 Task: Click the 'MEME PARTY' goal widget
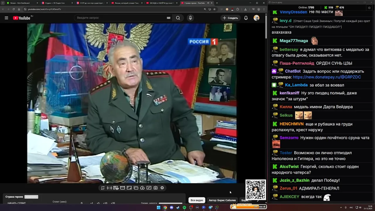pos(248,206)
